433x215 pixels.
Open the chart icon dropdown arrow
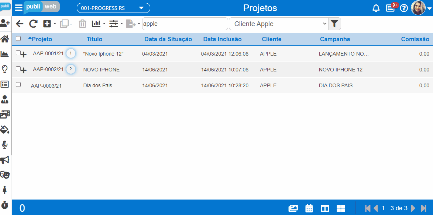[104, 24]
